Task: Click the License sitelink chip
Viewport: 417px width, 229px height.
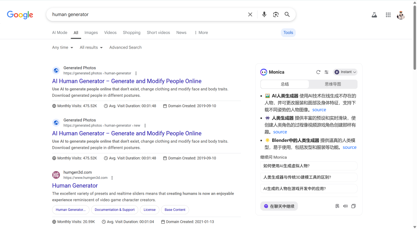Action: click(x=149, y=210)
